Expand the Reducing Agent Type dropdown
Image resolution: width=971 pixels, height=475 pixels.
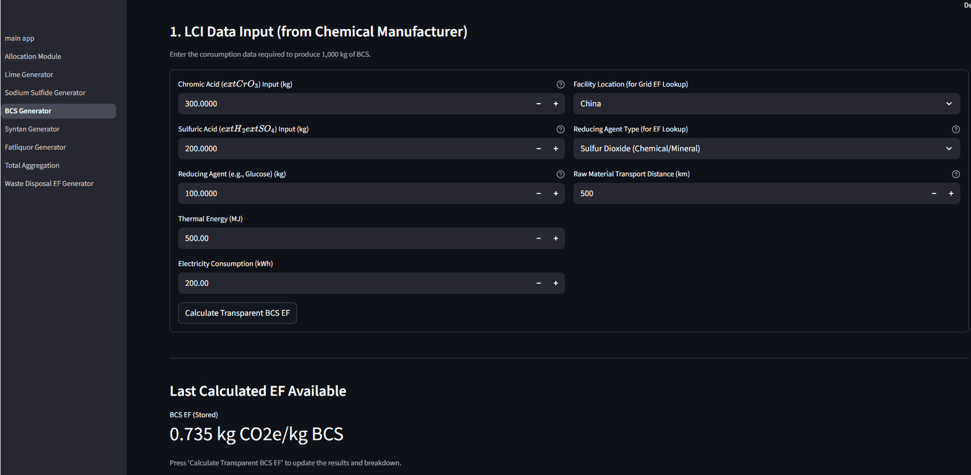(x=766, y=148)
